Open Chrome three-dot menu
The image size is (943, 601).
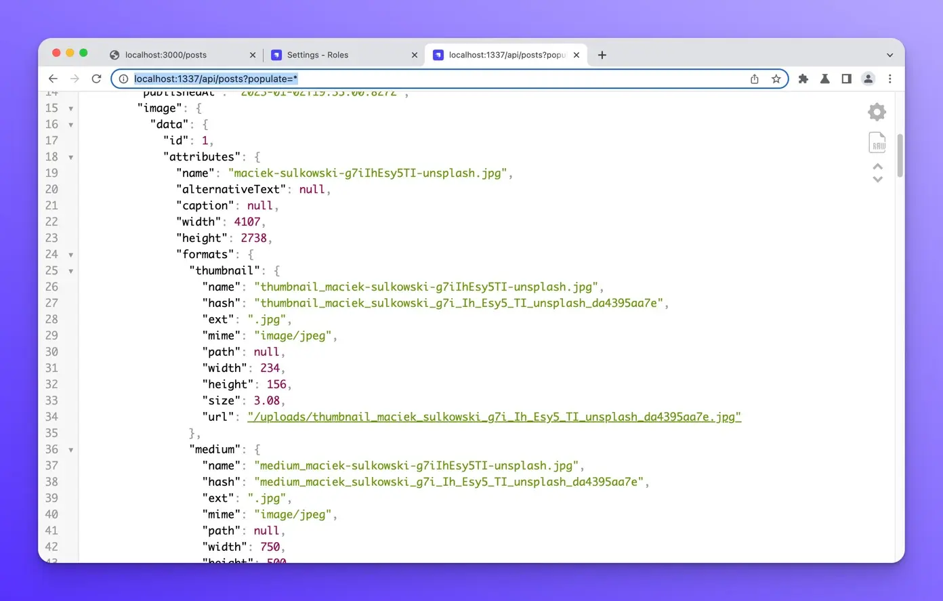(890, 79)
